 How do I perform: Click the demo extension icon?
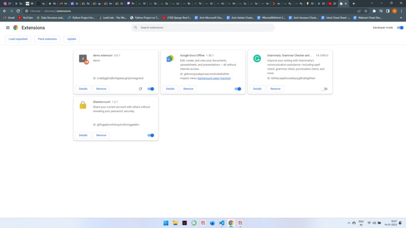pyautogui.click(x=84, y=59)
